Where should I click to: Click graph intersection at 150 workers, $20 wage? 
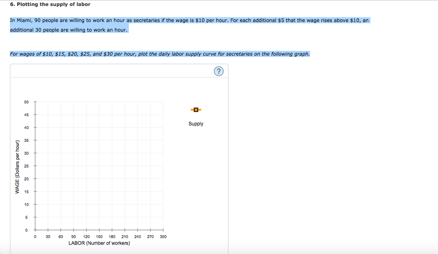pos(99,179)
